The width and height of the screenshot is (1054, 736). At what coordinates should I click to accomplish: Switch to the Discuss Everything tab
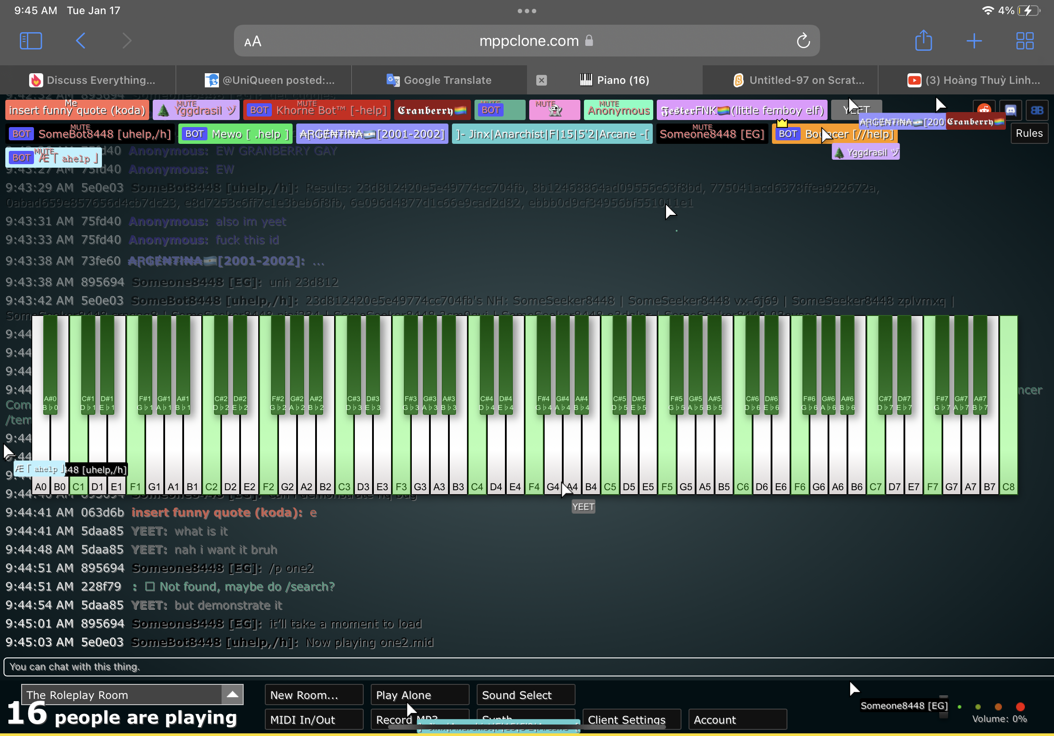click(88, 80)
